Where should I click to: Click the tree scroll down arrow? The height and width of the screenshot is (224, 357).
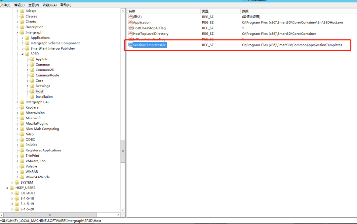click(x=123, y=210)
